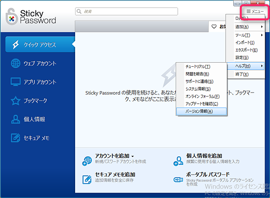
Task: Choose エクスポート(E) in the menu
Action: (245, 50)
